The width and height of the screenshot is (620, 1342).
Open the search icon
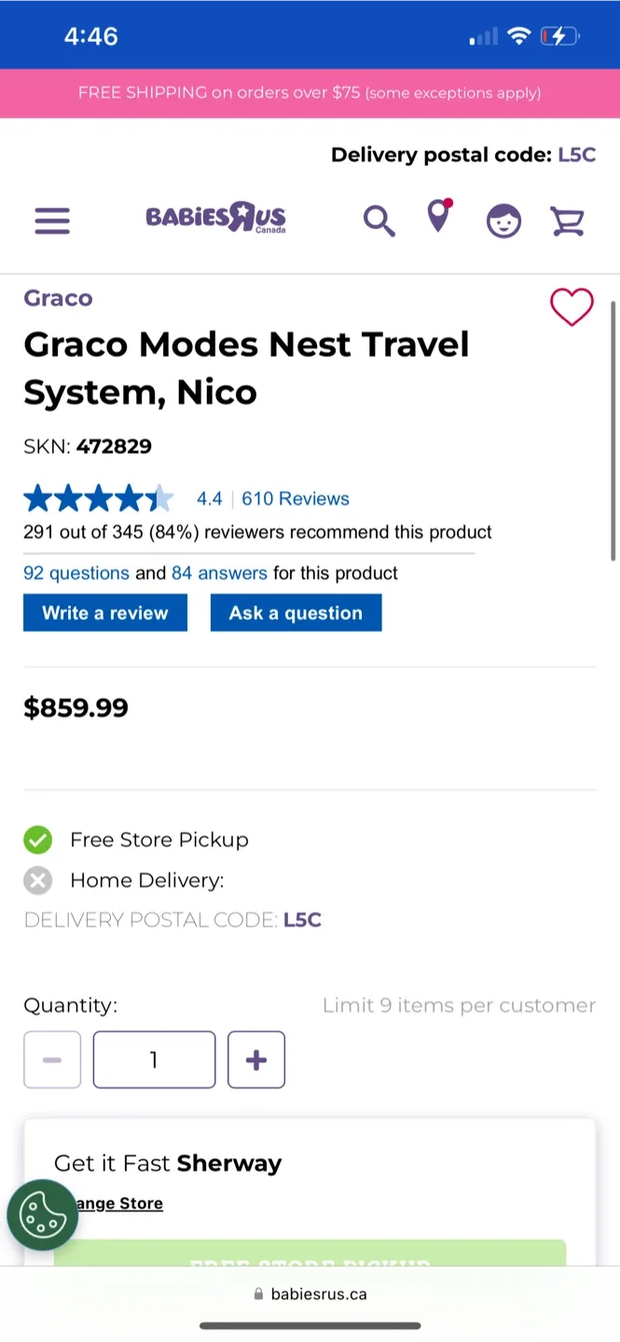[x=379, y=220]
